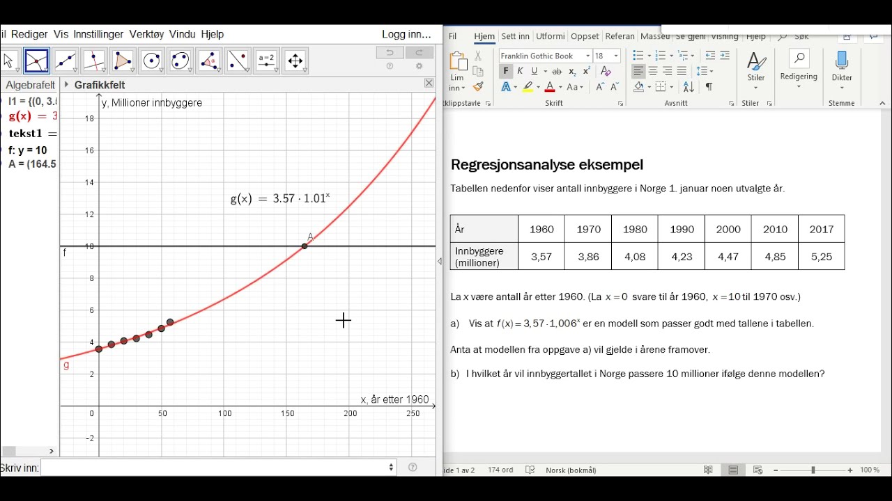
Task: Select the GeoGebra slider tool (a=2)
Action: click(267, 61)
